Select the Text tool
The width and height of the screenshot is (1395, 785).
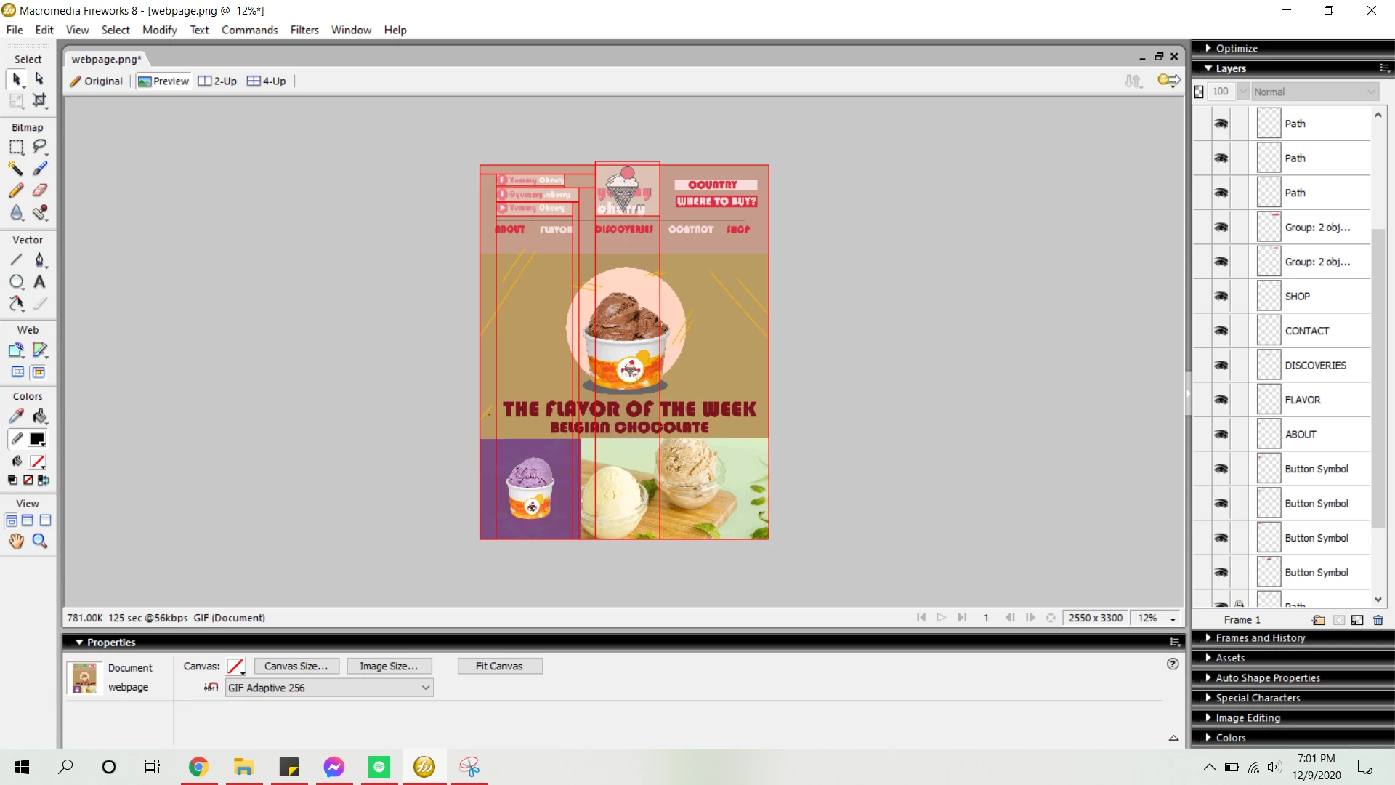click(x=39, y=282)
